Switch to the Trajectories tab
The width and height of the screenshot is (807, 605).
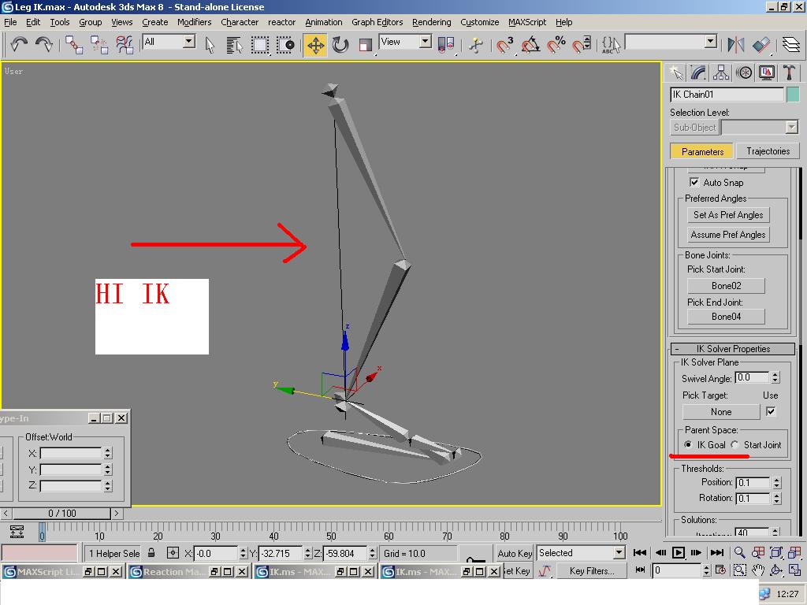[768, 151]
